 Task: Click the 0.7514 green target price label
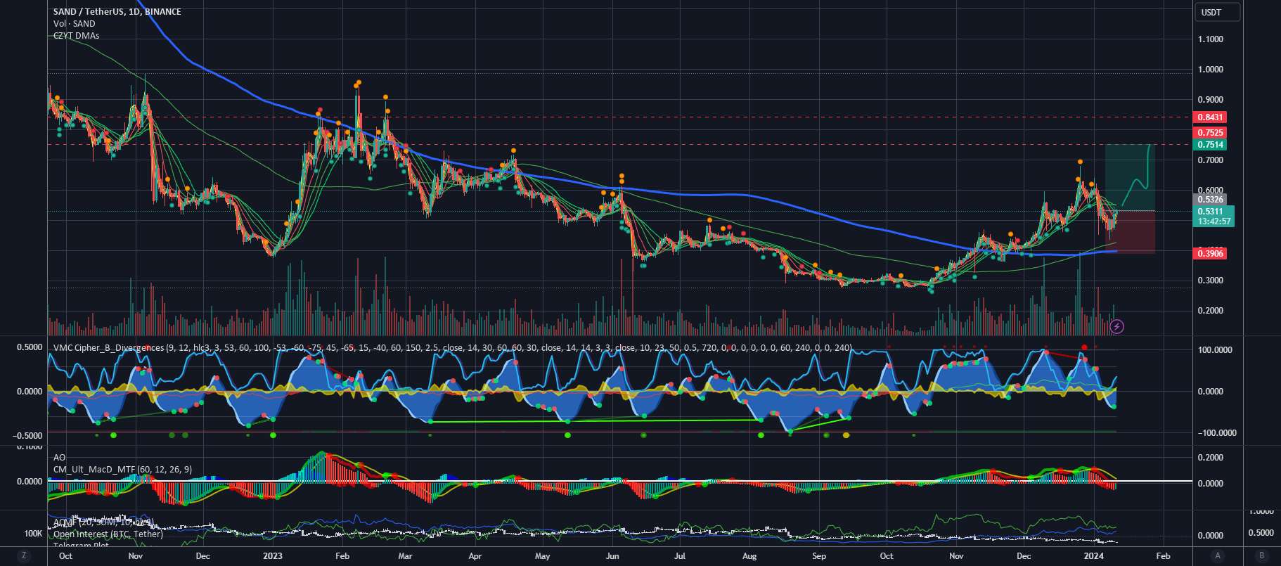1211,145
